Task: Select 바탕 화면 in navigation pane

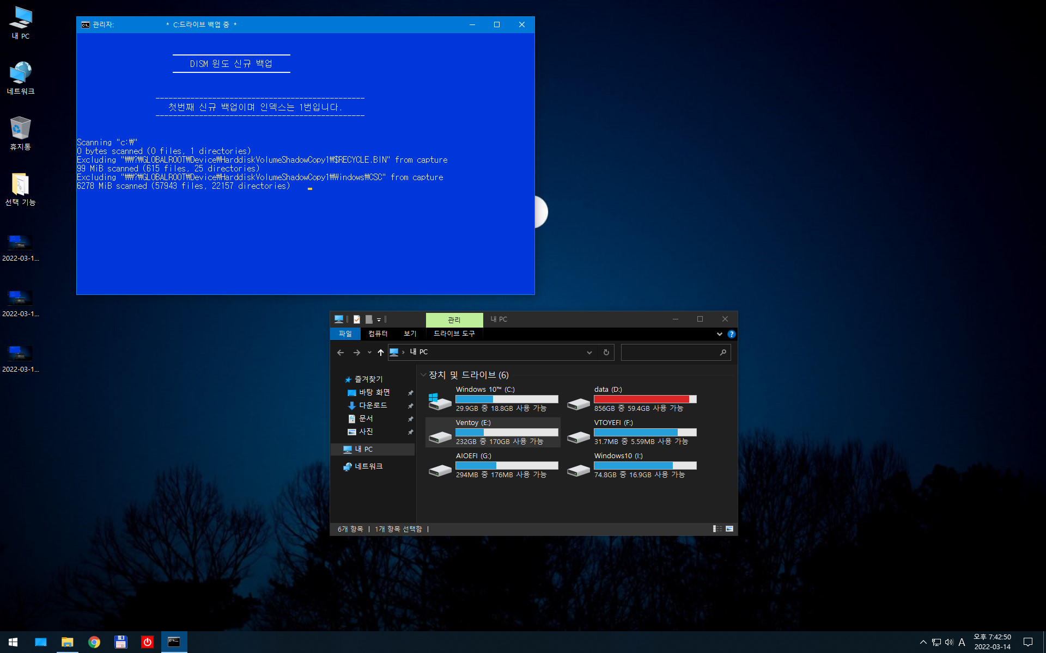Action: tap(374, 392)
